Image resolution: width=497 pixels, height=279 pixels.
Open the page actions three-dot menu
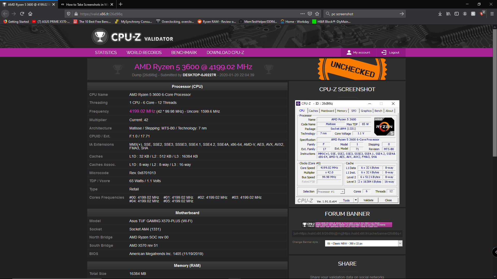(302, 14)
